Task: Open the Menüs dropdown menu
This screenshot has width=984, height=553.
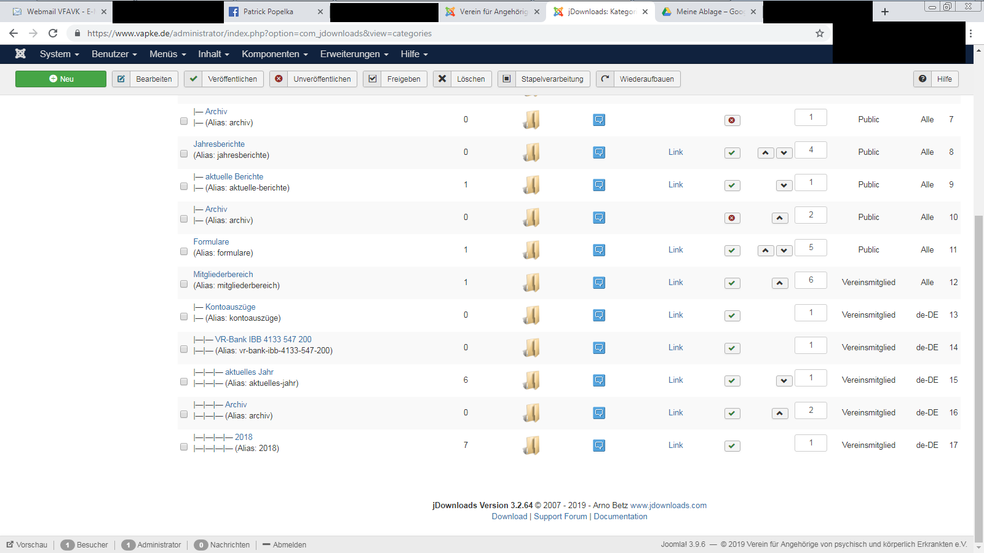Action: [168, 54]
